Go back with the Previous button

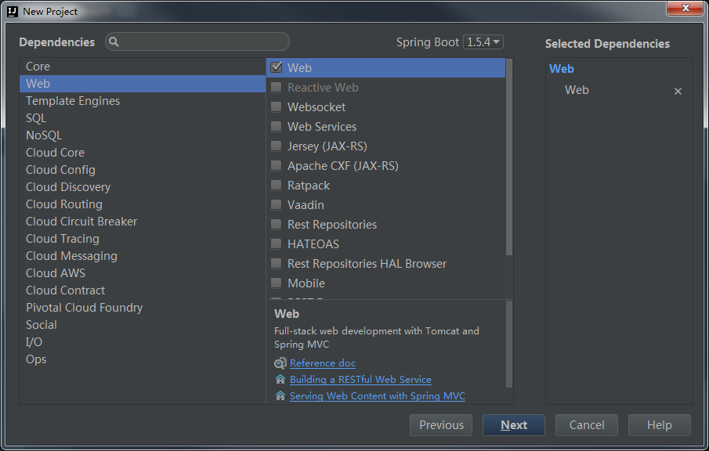coord(441,425)
